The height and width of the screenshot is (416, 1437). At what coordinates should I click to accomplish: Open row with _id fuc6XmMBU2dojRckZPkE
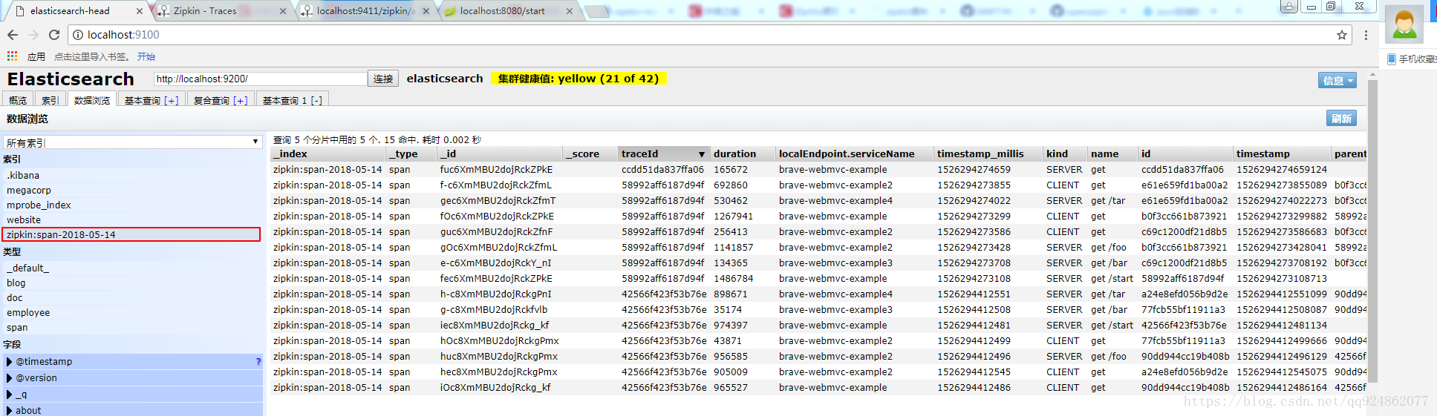[818, 170]
